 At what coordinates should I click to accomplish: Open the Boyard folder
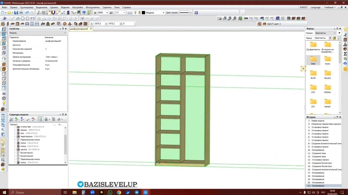(x=327, y=74)
